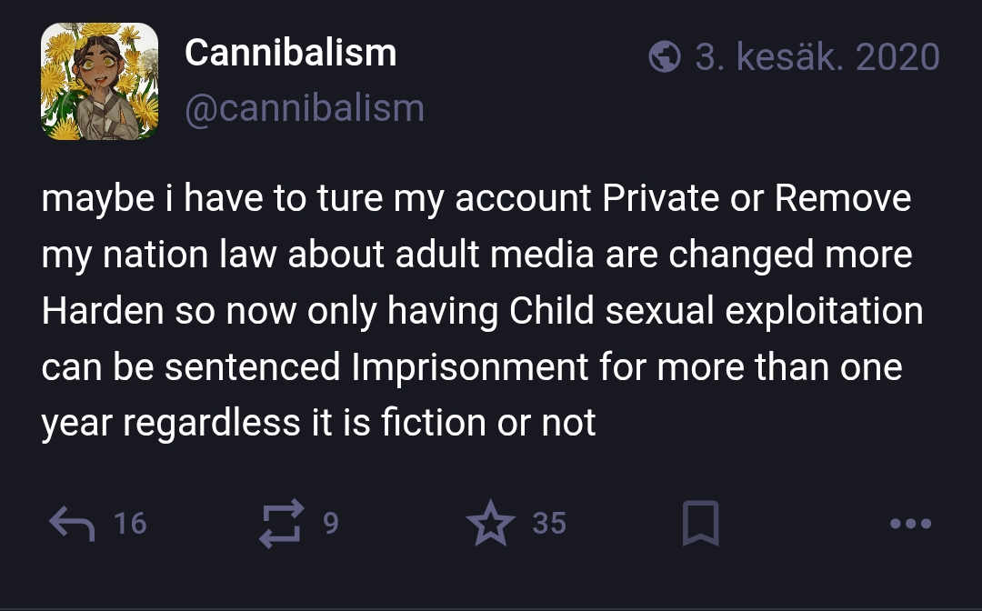
Task: Click the line beginning "my nation law"
Action: [476, 255]
